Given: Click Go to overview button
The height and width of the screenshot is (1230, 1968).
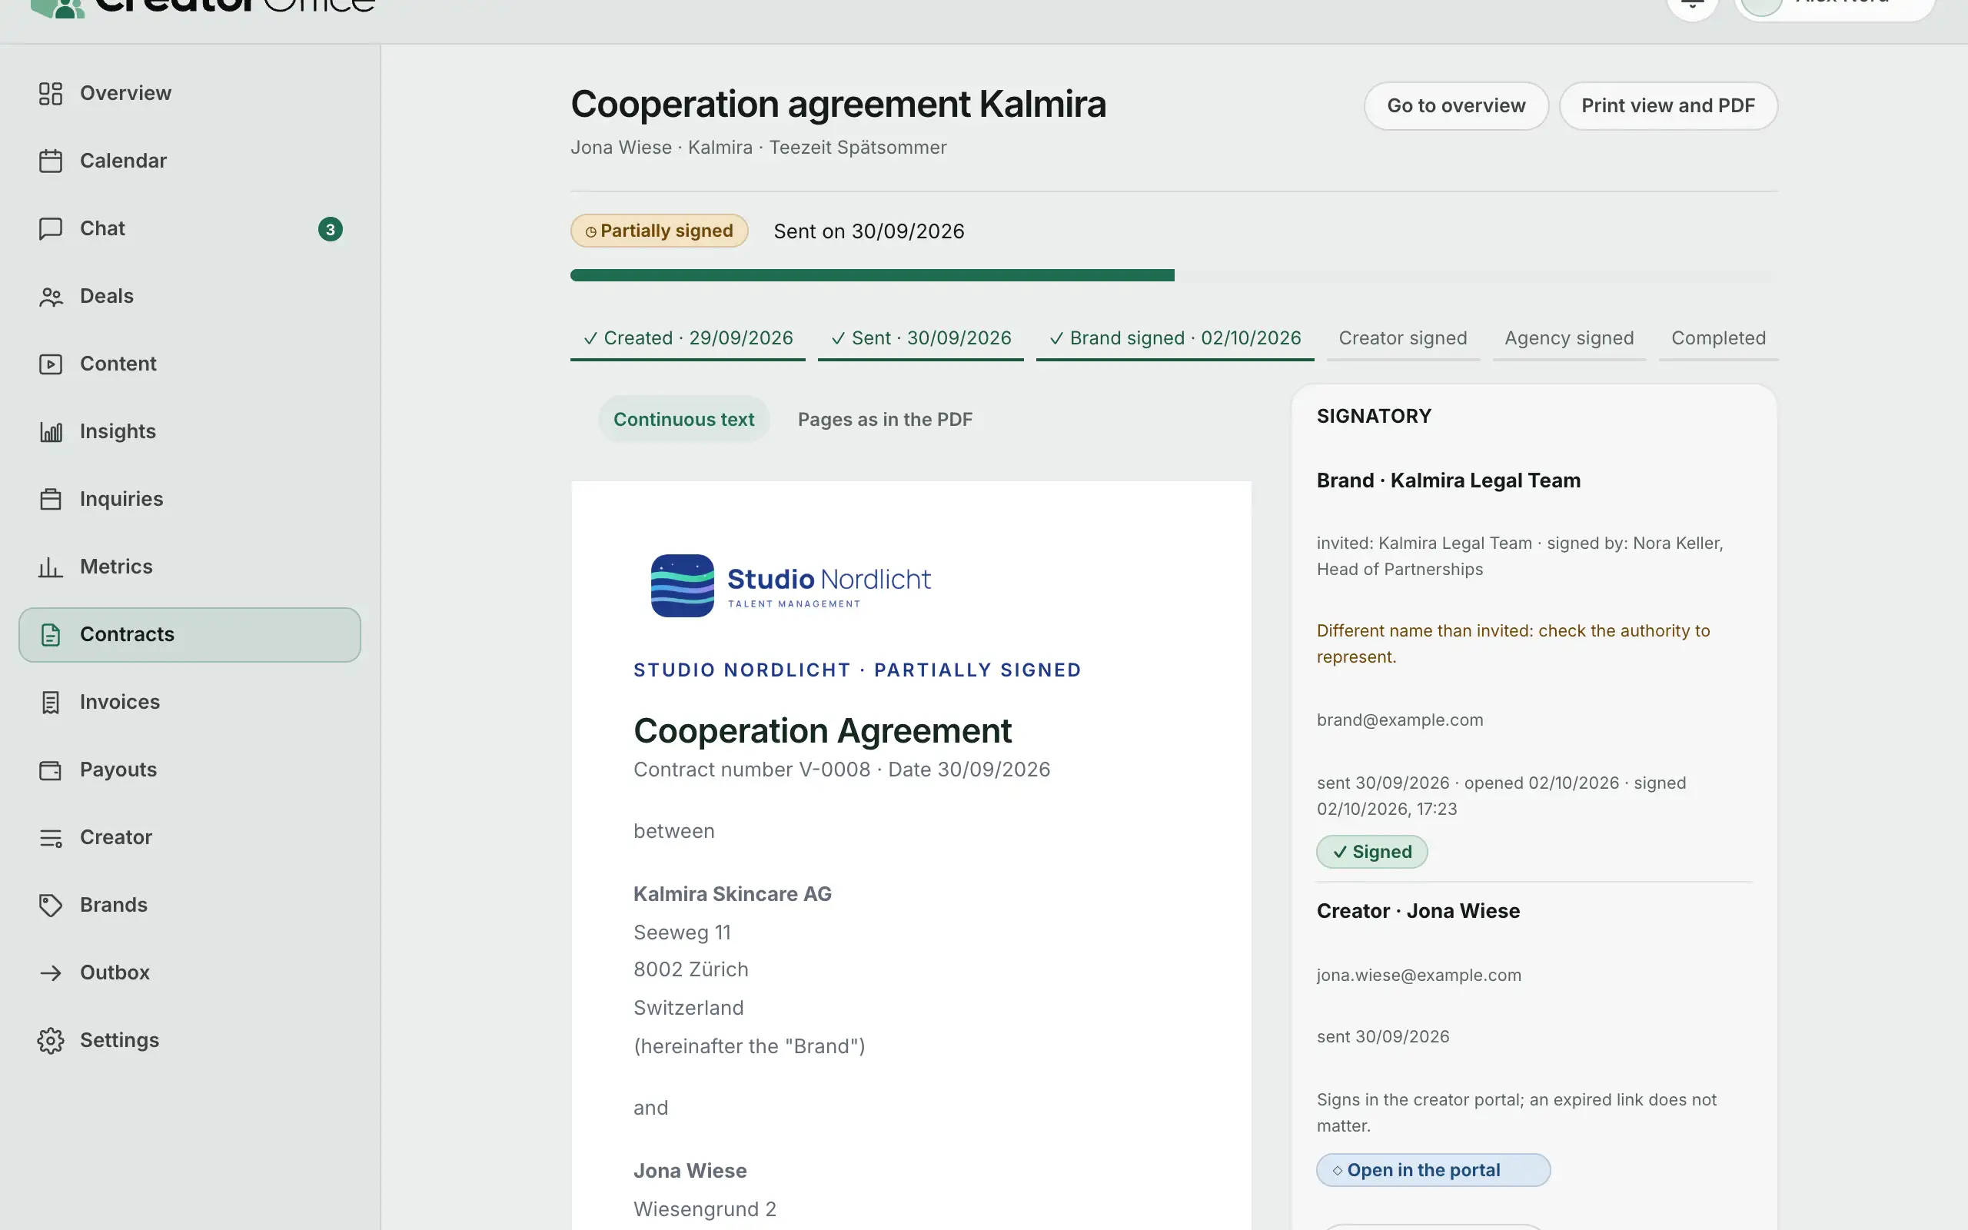Looking at the screenshot, I should [1456, 106].
